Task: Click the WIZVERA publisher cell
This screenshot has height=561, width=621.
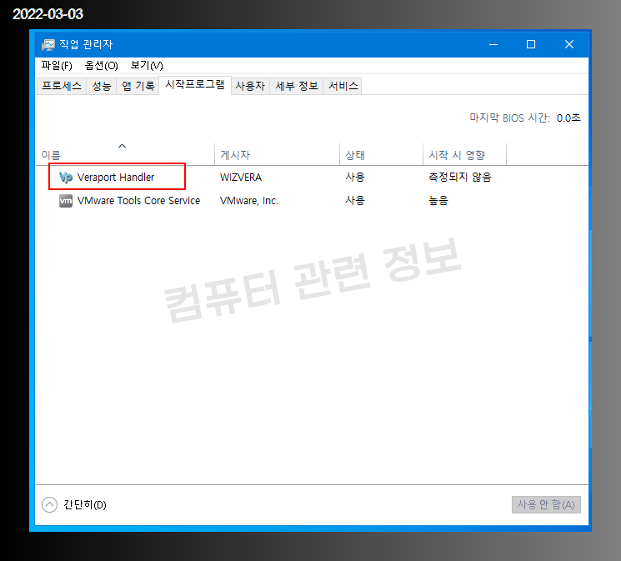Action: (241, 177)
